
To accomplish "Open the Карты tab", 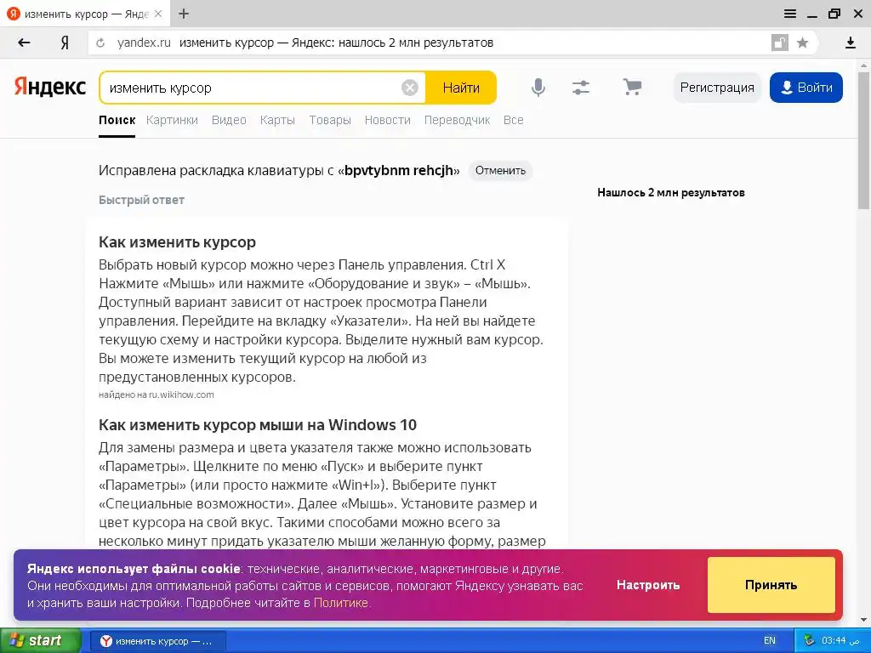I will click(277, 120).
